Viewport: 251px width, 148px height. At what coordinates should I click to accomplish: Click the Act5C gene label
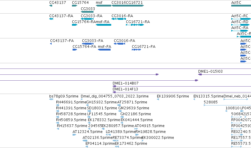coord(236,3)
